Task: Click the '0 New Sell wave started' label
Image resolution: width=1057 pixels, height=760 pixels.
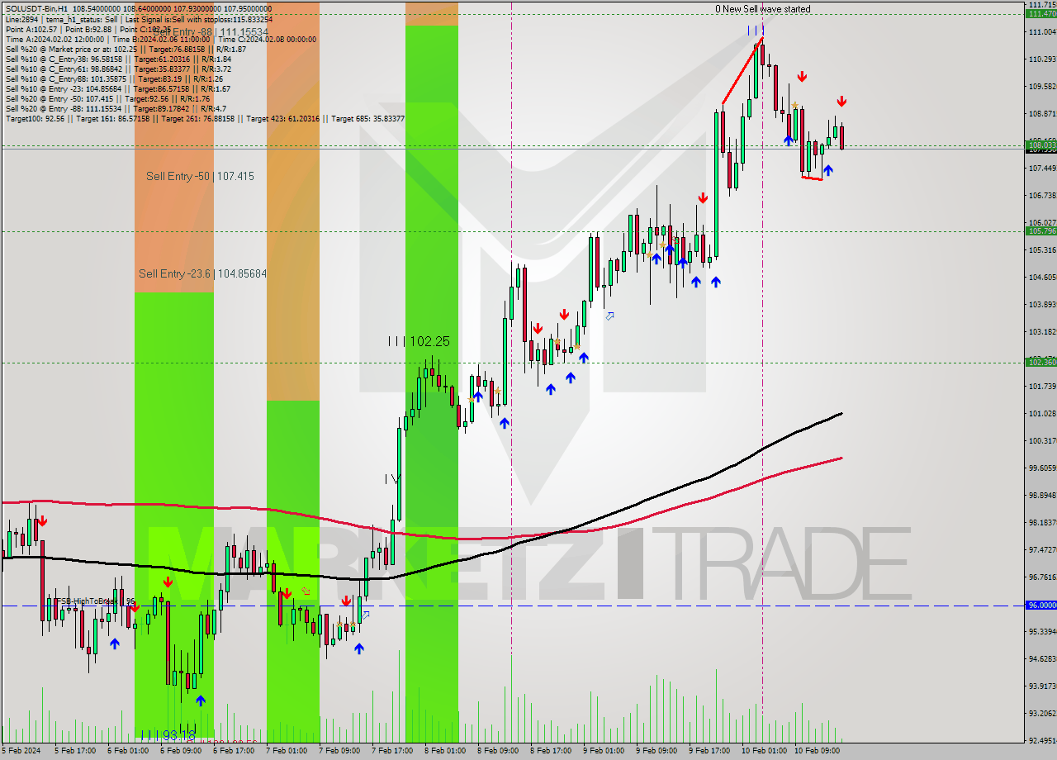Action: click(763, 9)
